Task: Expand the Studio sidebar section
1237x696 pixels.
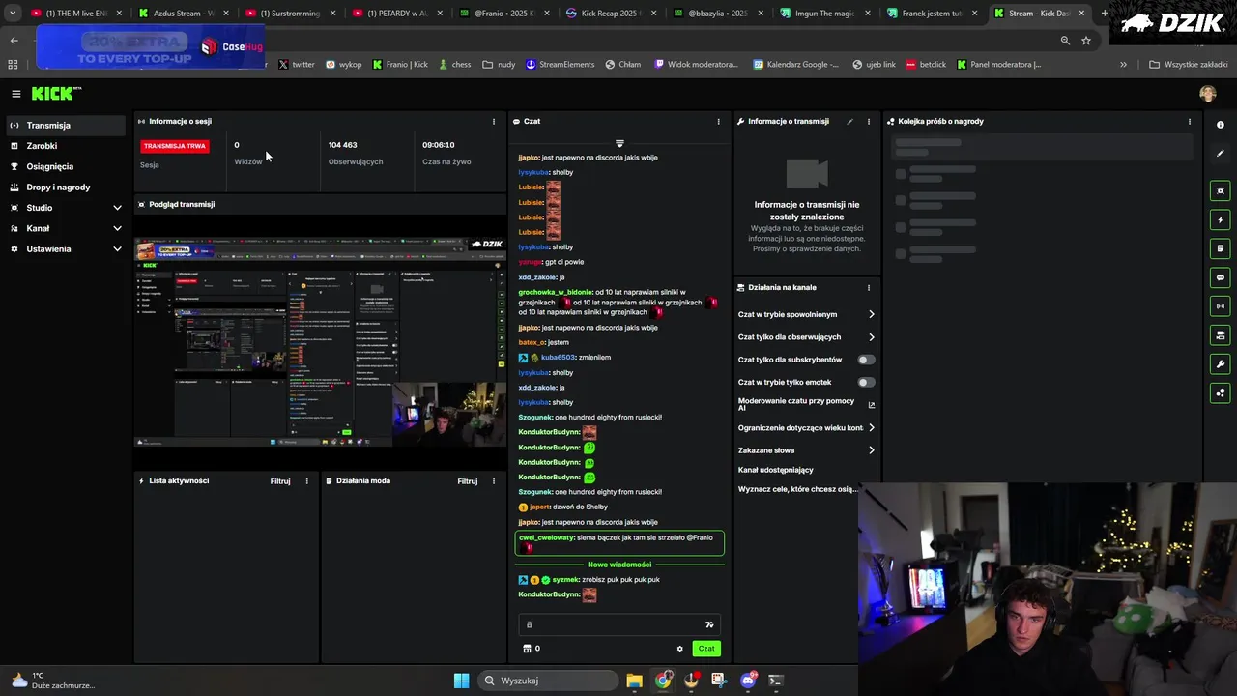Action: (117, 208)
